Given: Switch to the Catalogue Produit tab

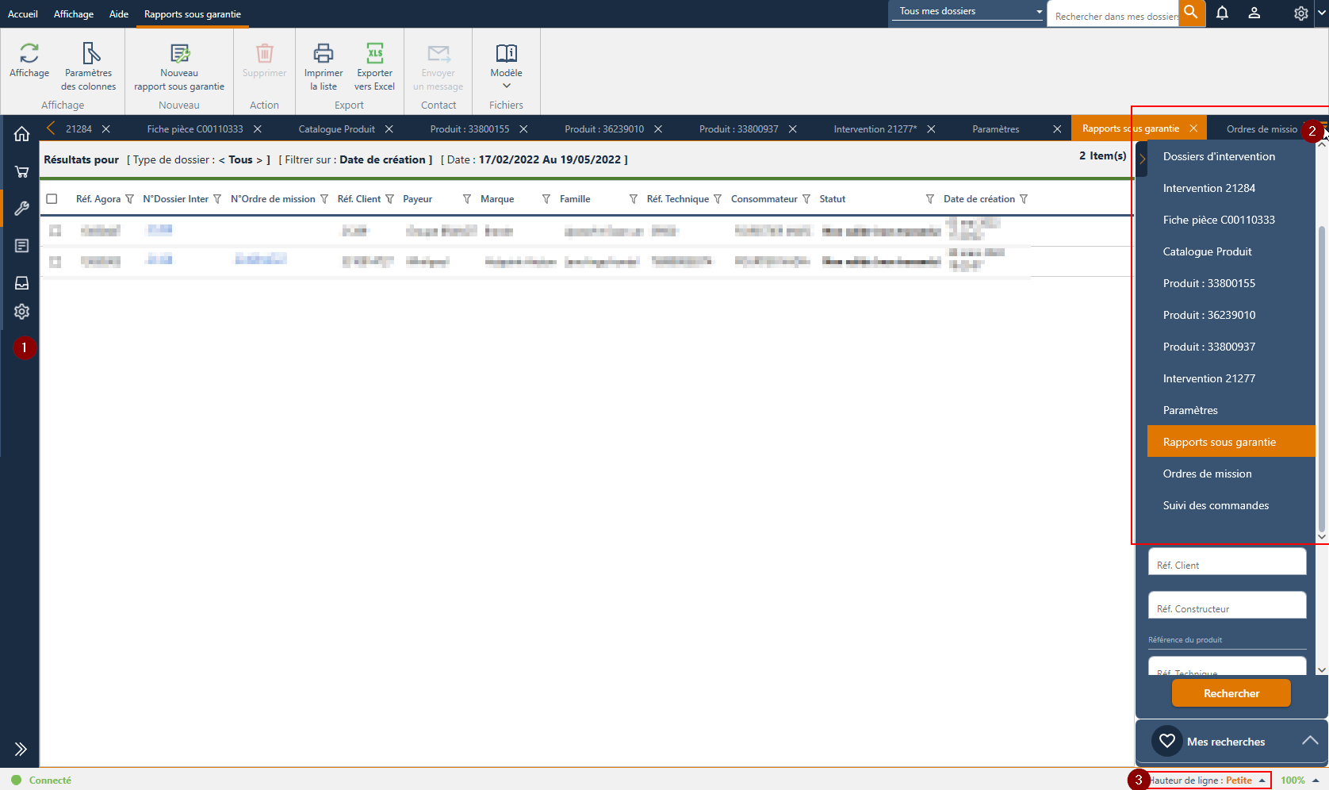Looking at the screenshot, I should click(337, 129).
